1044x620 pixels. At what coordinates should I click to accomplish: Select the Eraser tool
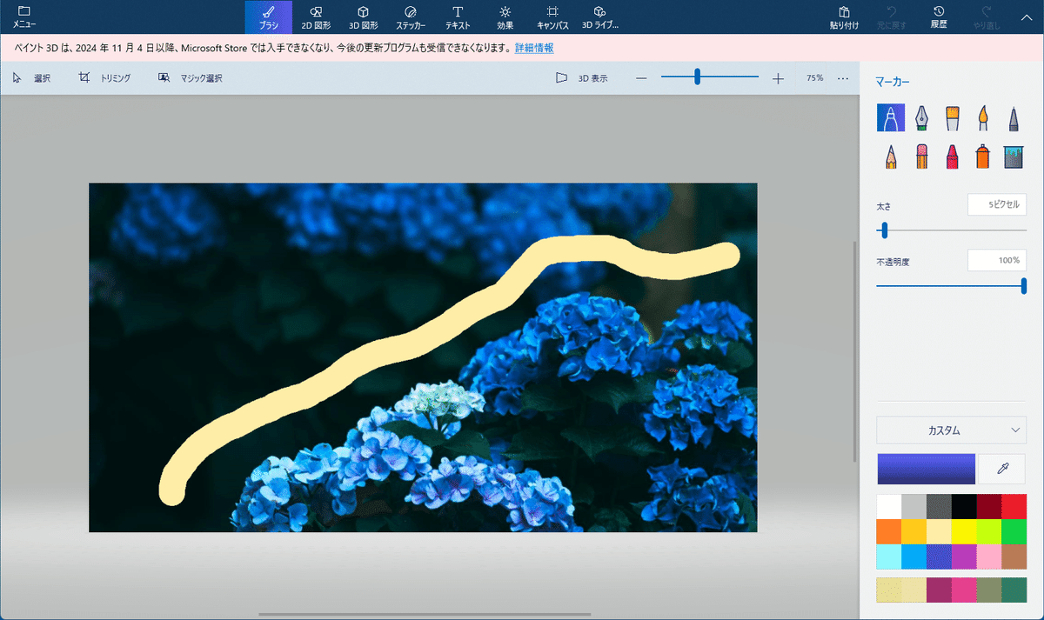921,157
